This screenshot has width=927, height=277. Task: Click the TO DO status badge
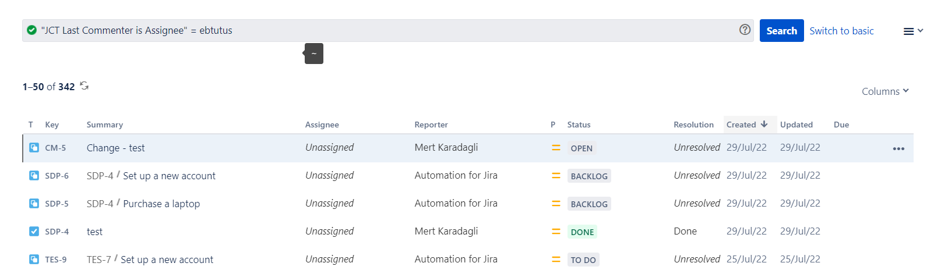[x=583, y=260]
